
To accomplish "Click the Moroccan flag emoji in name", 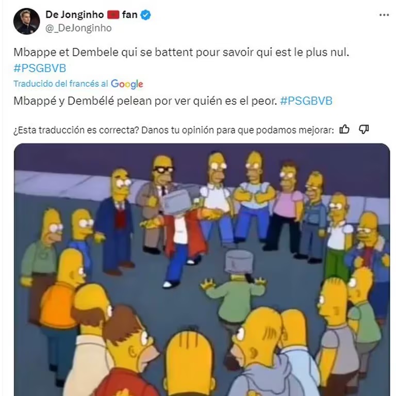I will click(x=113, y=15).
